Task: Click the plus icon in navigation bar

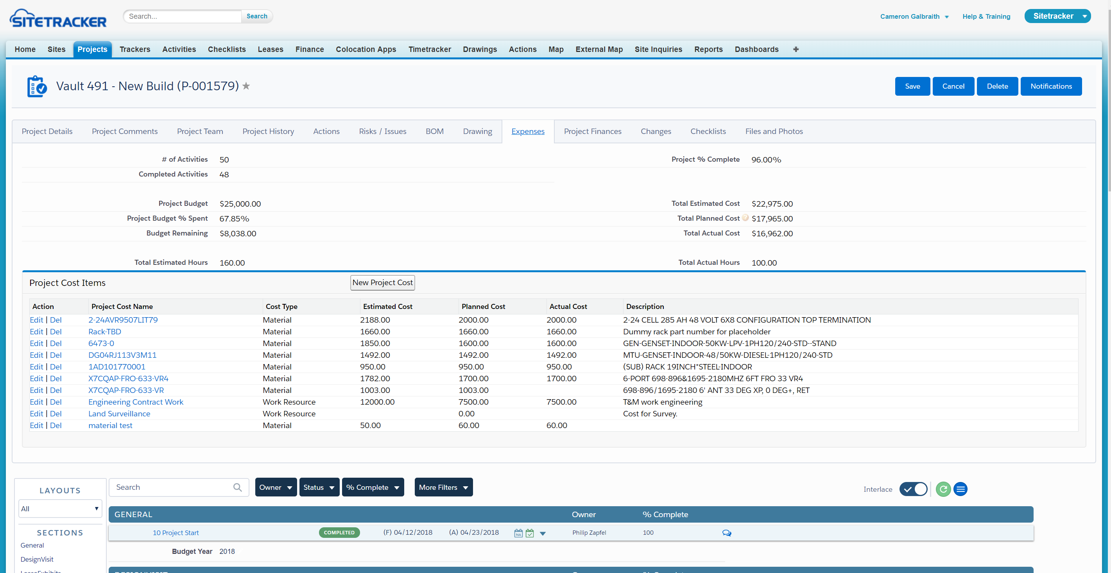Action: [x=796, y=49]
